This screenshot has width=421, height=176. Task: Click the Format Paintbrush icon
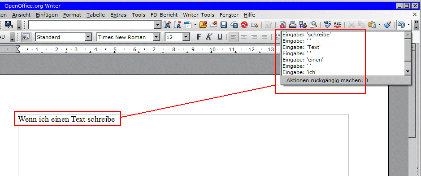387,25
